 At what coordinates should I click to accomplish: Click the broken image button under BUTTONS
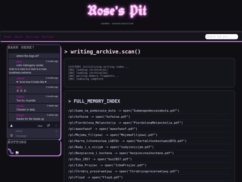point(17,153)
